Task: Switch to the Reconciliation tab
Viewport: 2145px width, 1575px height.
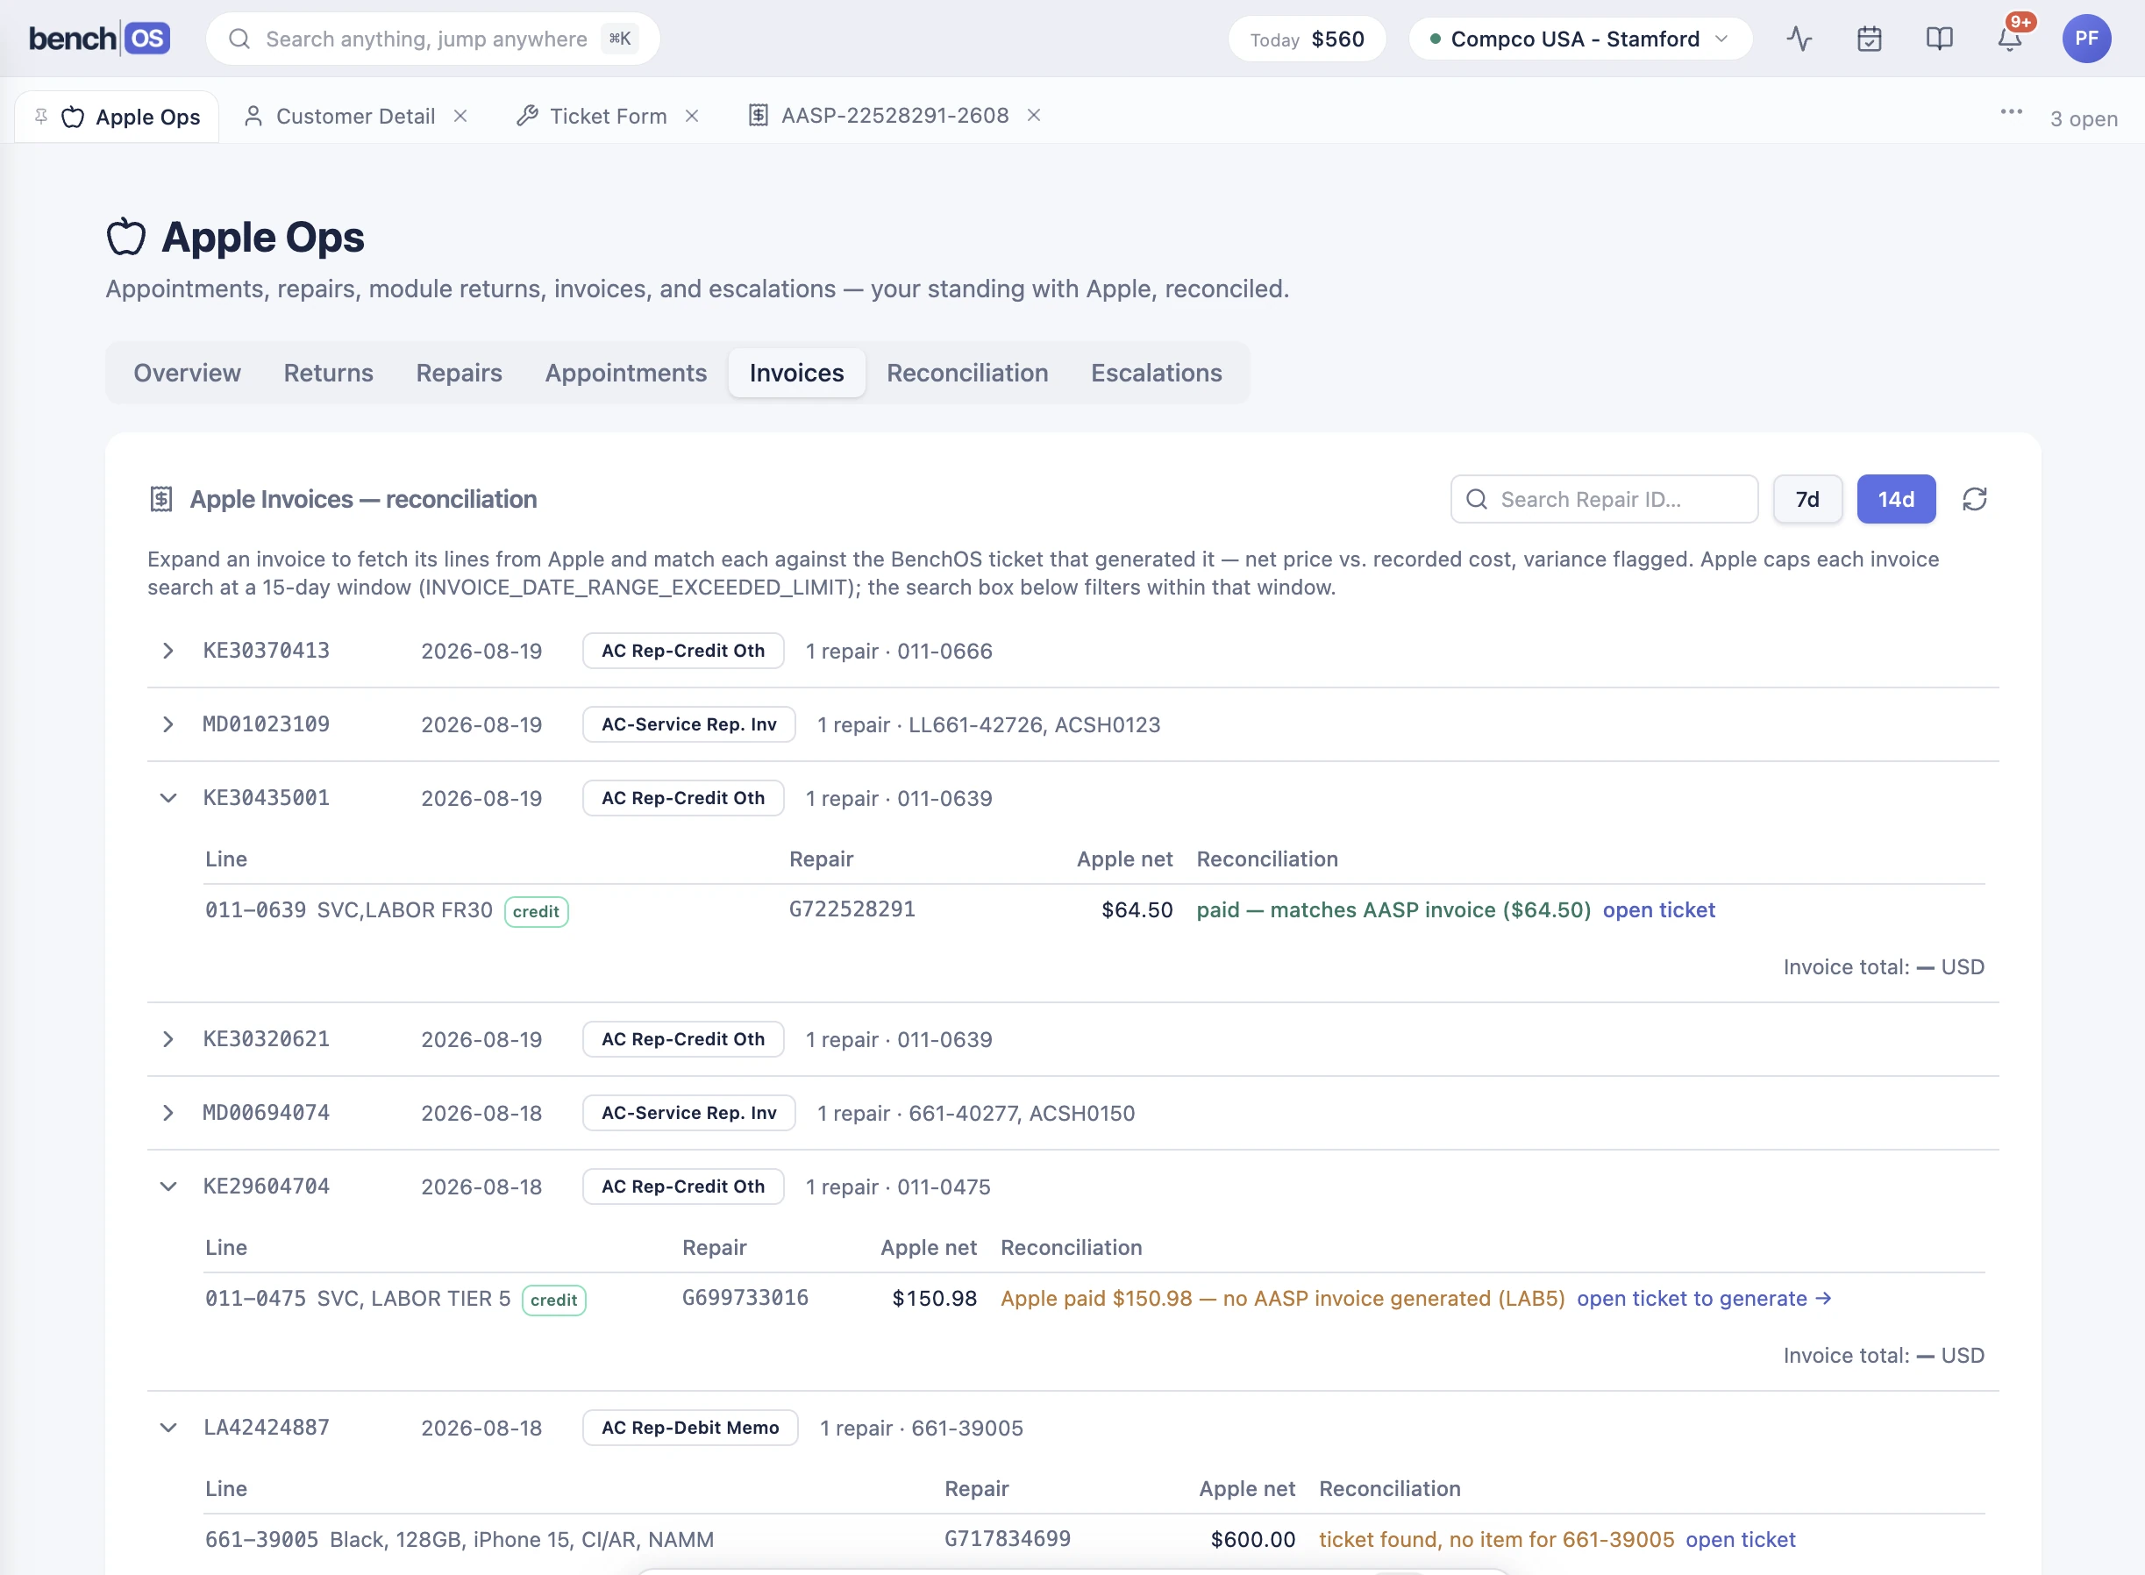Action: pyautogui.click(x=966, y=373)
